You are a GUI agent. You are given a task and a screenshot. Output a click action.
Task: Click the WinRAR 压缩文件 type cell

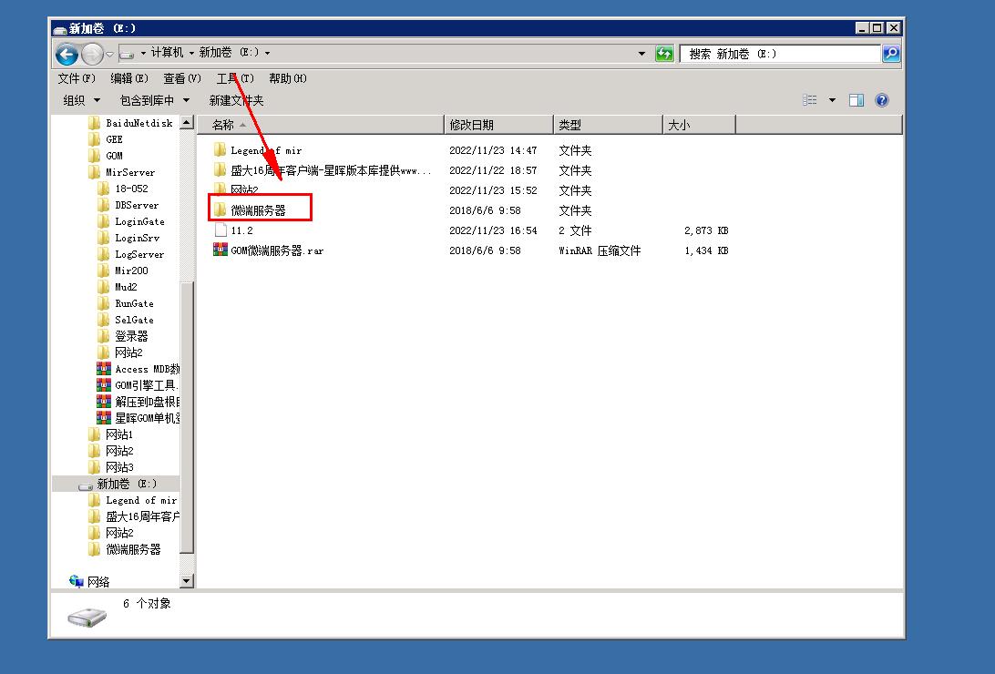[600, 250]
